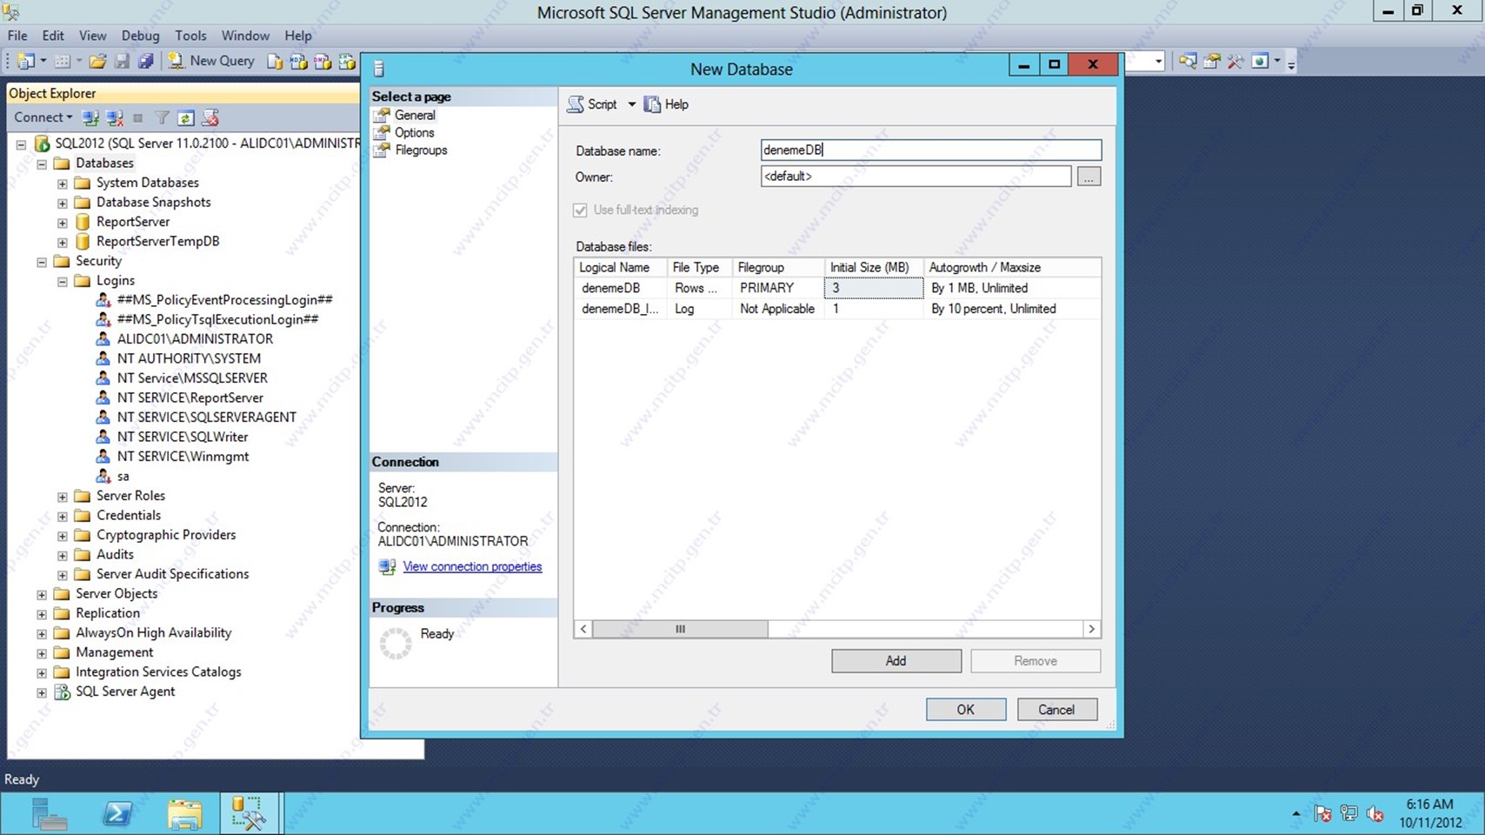The height and width of the screenshot is (835, 1485).
Task: Click the Web Browser toolbar icon
Action: point(1260,61)
